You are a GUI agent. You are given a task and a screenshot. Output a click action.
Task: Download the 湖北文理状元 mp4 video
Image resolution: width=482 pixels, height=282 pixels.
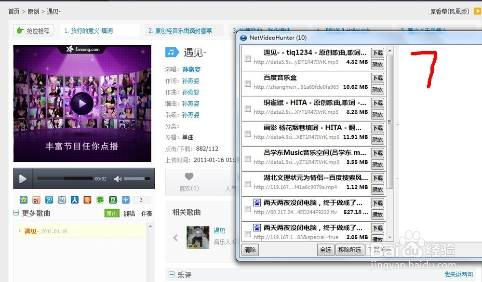[x=377, y=178]
